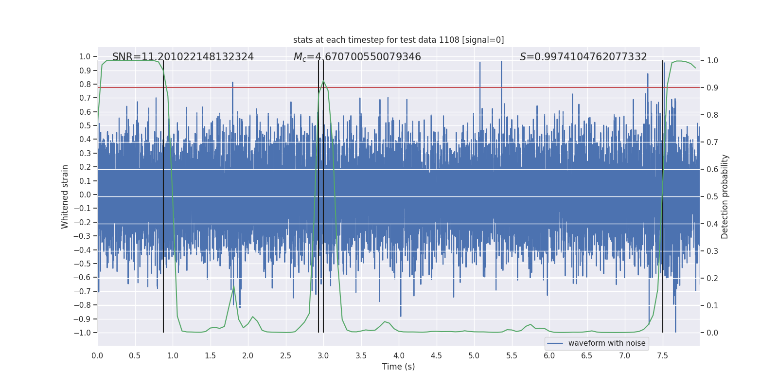Image resolution: width=778 pixels, height=389 pixels.
Task: Select the 6.5 tick on the Time axis
Action: tap(587, 355)
